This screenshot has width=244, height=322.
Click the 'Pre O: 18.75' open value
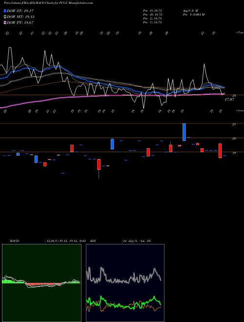point(153,10)
